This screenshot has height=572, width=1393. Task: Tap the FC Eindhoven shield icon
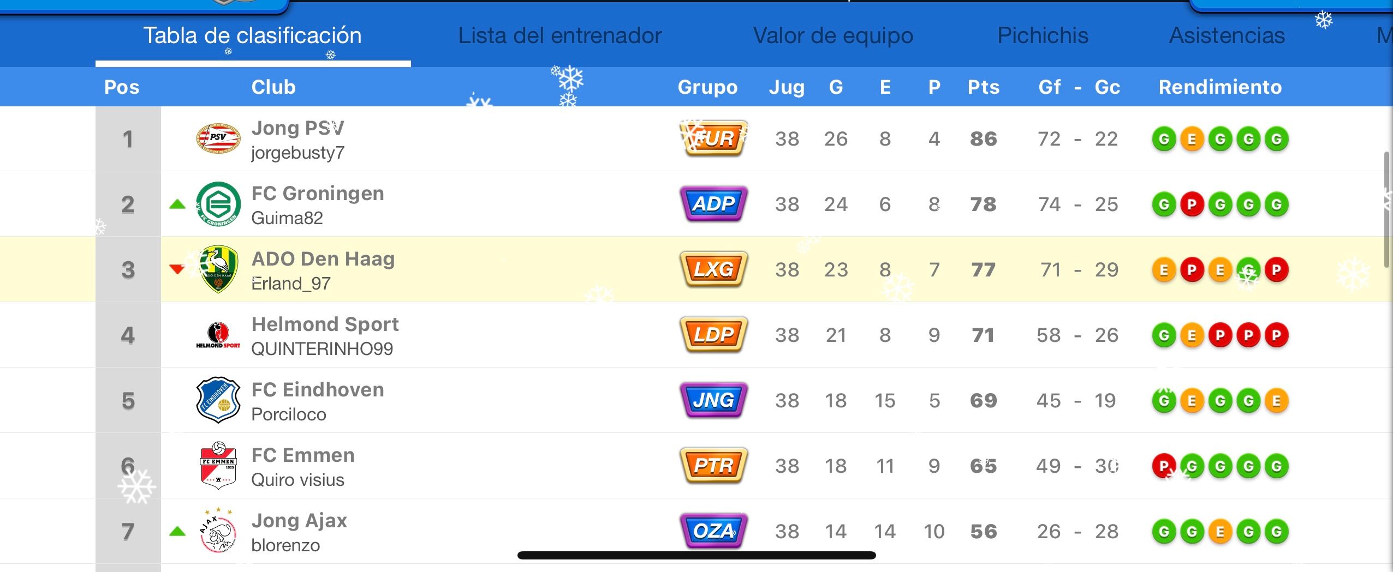click(x=218, y=400)
